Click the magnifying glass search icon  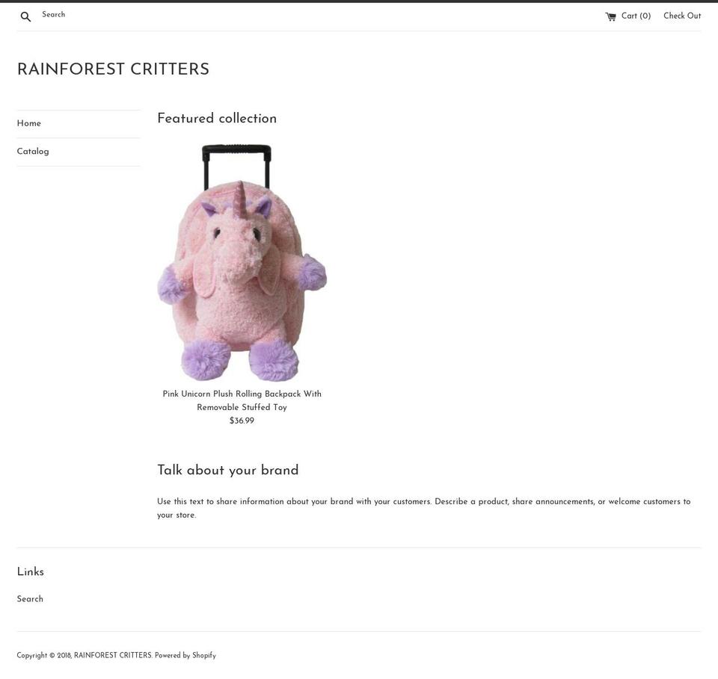coord(25,17)
